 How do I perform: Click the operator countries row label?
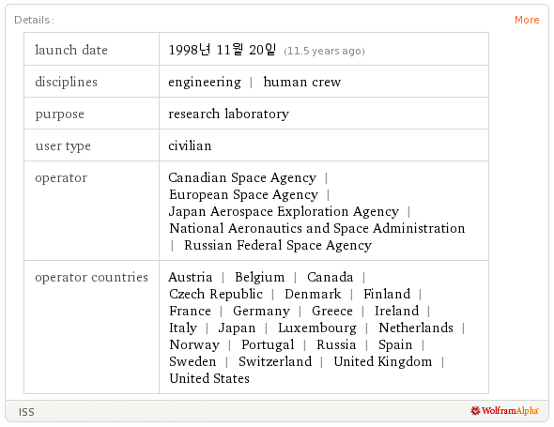[91, 277]
